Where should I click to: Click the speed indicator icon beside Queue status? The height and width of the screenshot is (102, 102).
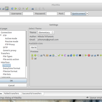[87, 98]
